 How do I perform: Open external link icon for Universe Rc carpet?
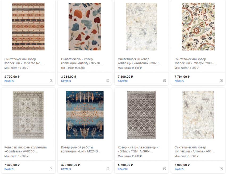click(x=51, y=81)
